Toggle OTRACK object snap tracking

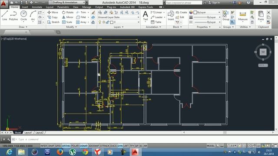click(105, 146)
